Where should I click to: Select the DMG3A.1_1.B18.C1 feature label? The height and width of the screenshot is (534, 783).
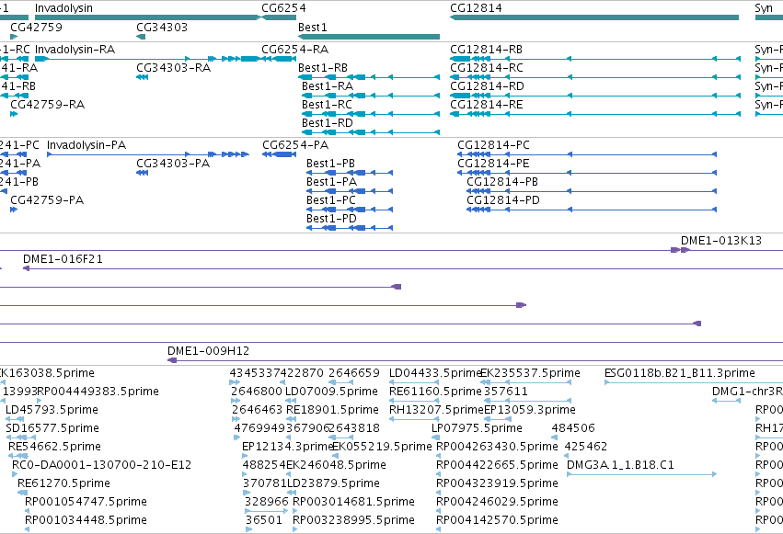click(620, 465)
